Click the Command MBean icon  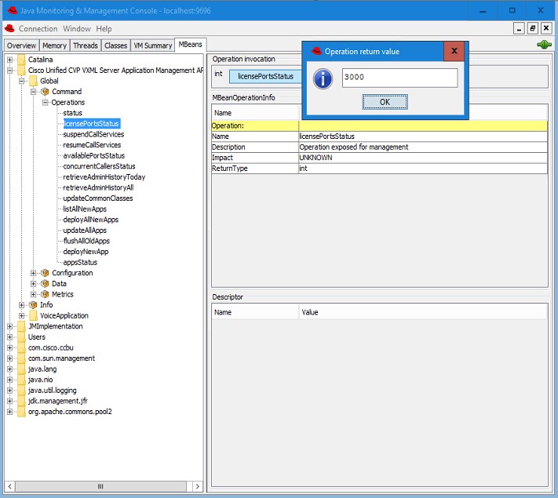(45, 92)
